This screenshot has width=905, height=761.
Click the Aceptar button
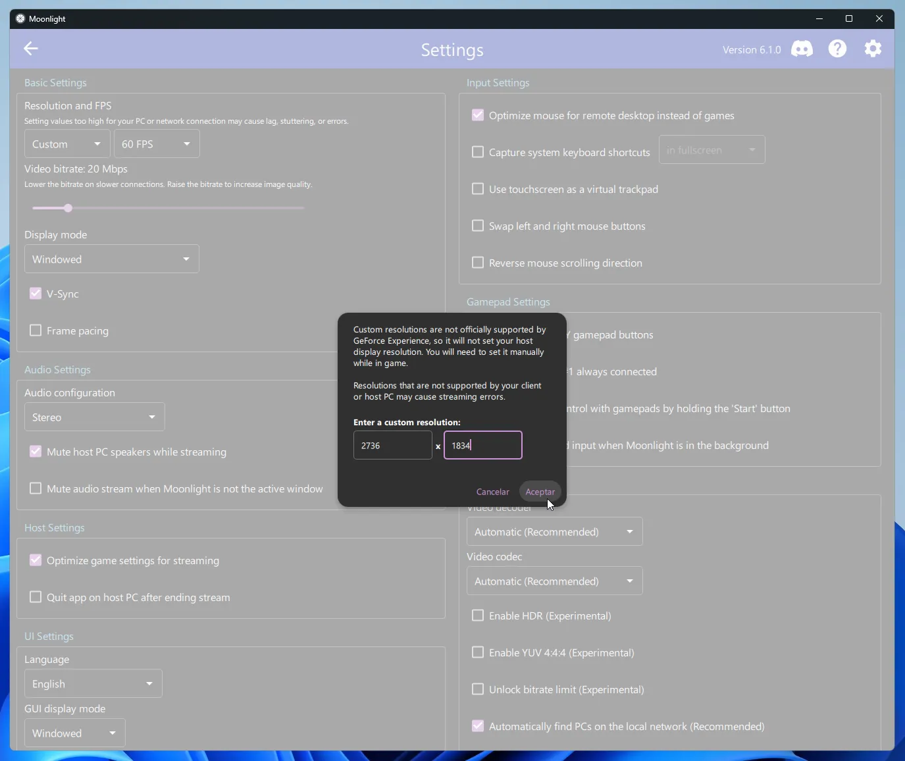click(540, 492)
